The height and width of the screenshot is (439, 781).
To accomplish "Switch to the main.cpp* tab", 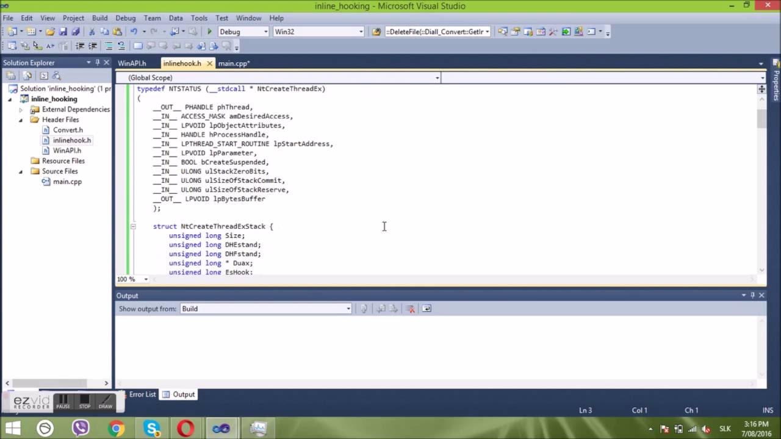I will (234, 63).
